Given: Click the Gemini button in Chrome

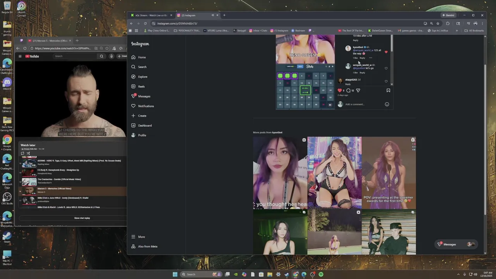Looking at the screenshot, I should click(x=448, y=15).
